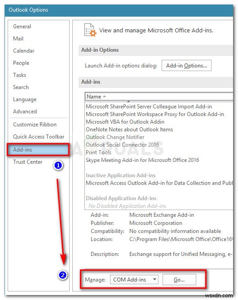This screenshot has height=300, width=238.
Task: Select Outlook Social Connector 2016
Action: [123, 145]
